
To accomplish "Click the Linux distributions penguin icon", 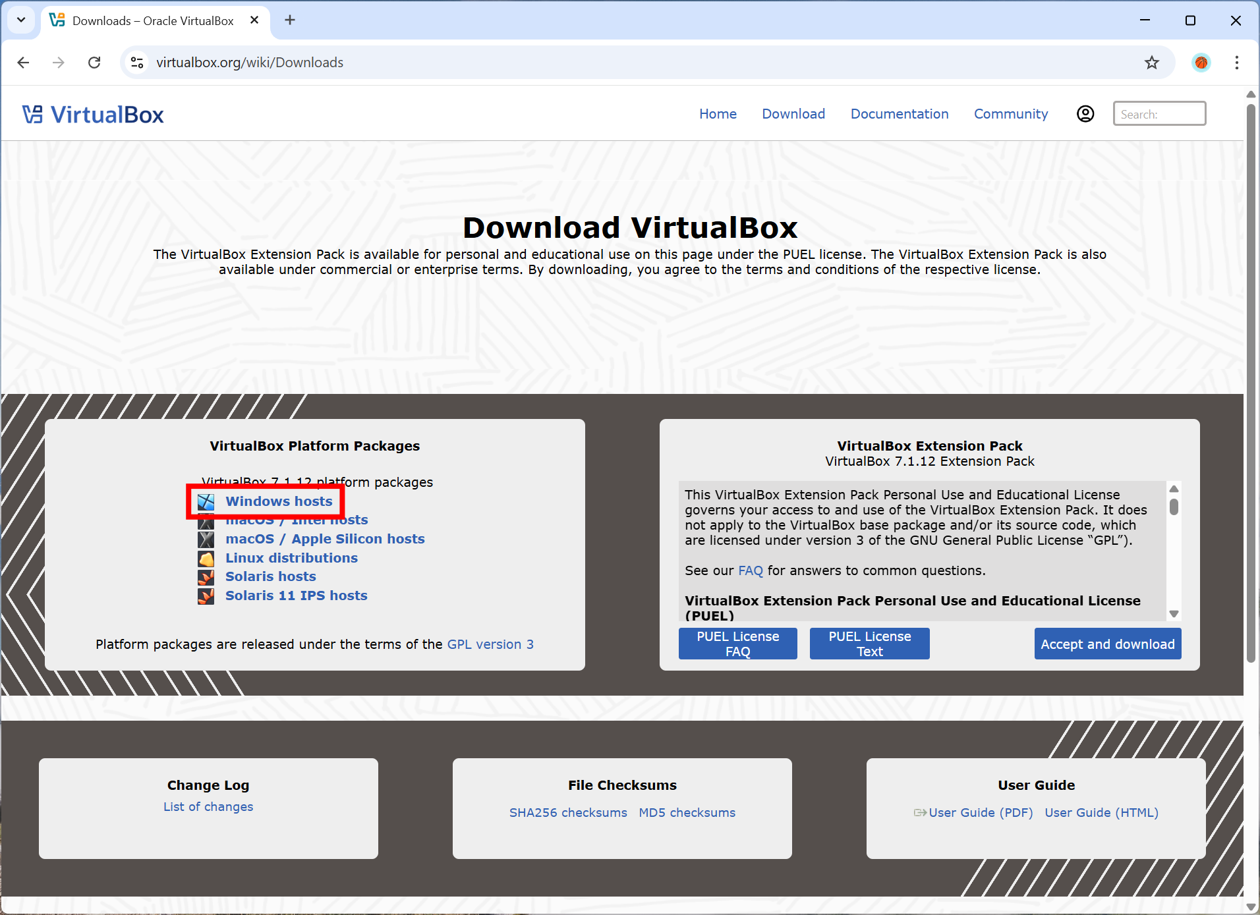I will (x=206, y=559).
